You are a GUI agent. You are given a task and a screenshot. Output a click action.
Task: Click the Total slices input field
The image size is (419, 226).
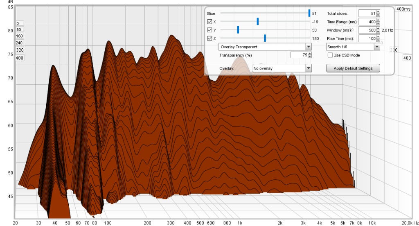pos(367,14)
